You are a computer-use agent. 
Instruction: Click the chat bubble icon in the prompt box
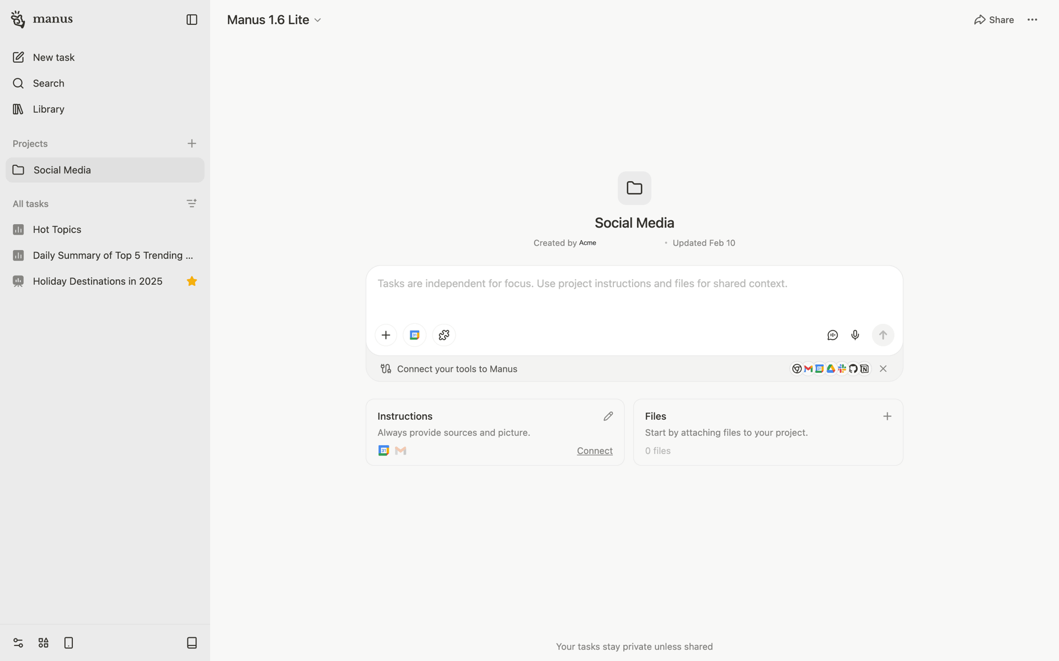pyautogui.click(x=833, y=335)
